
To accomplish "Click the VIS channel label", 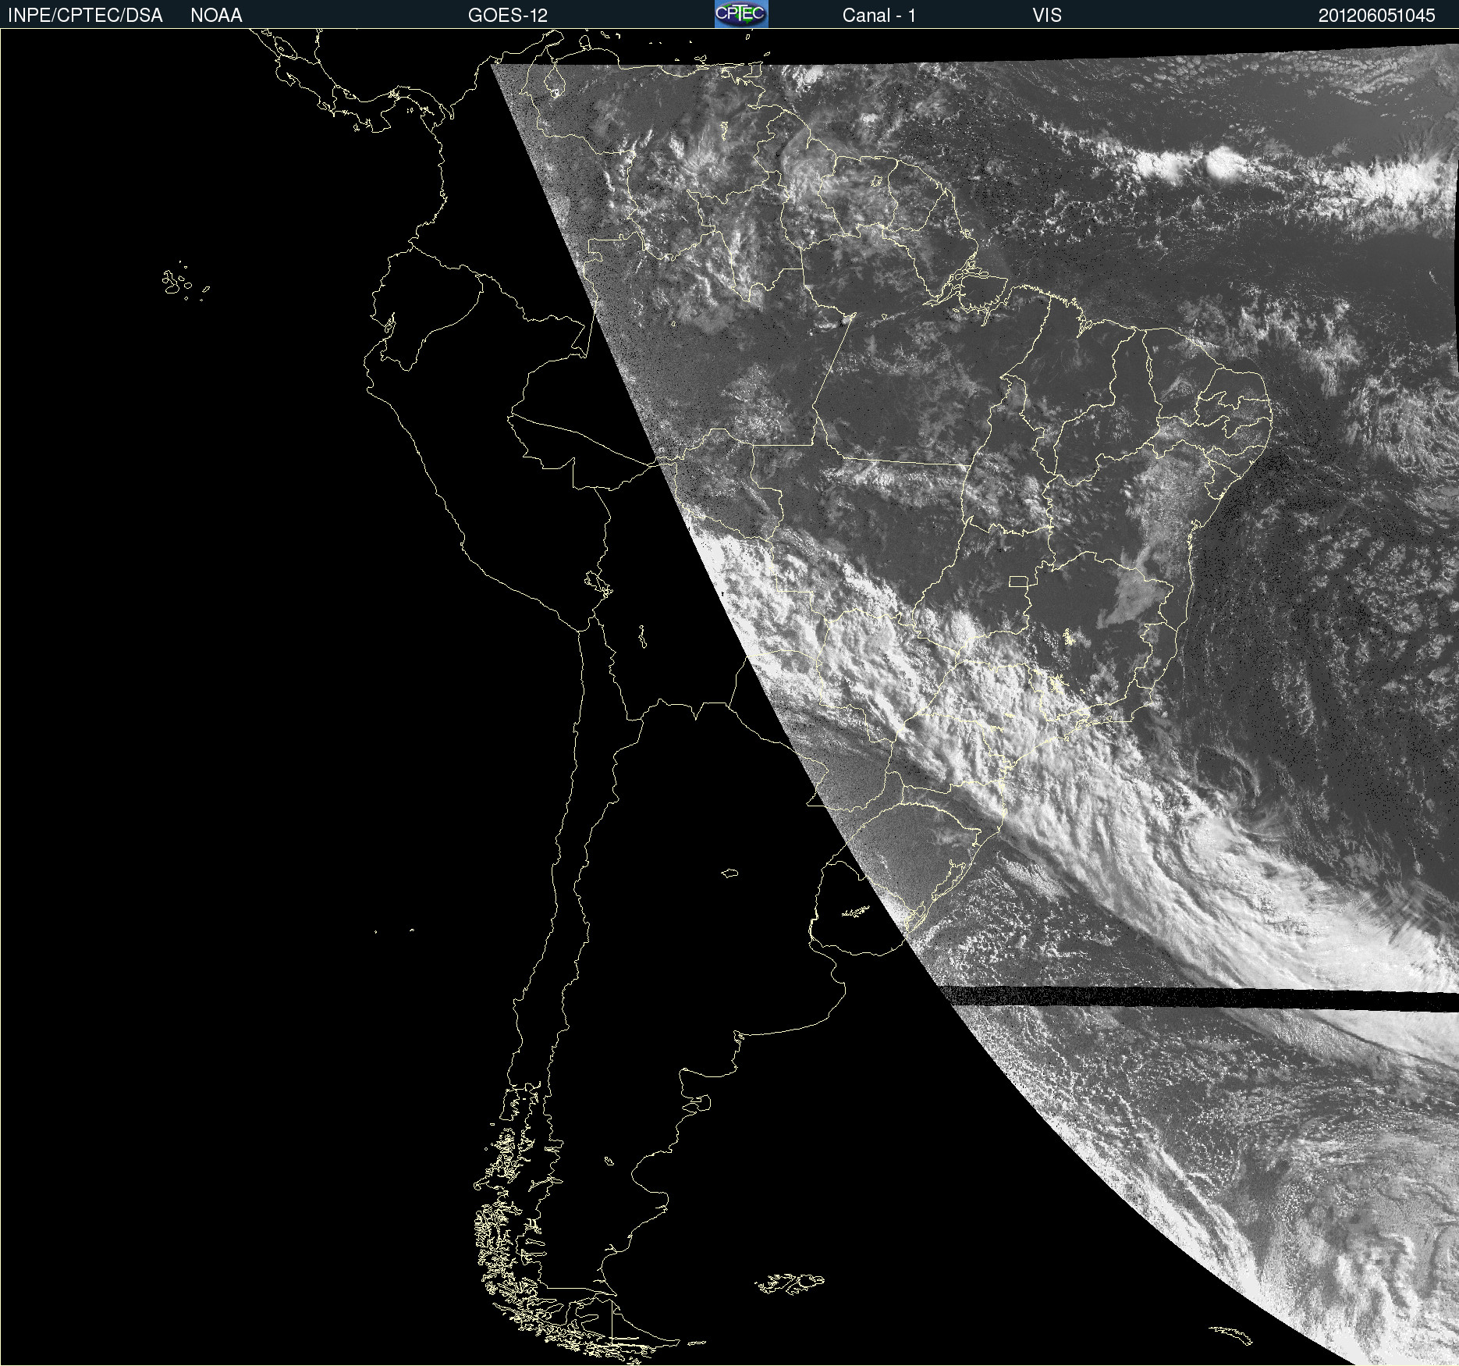I will click(x=1047, y=16).
